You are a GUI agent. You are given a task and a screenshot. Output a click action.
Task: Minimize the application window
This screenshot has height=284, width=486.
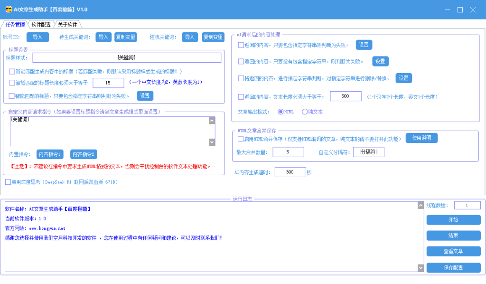coord(448,9)
